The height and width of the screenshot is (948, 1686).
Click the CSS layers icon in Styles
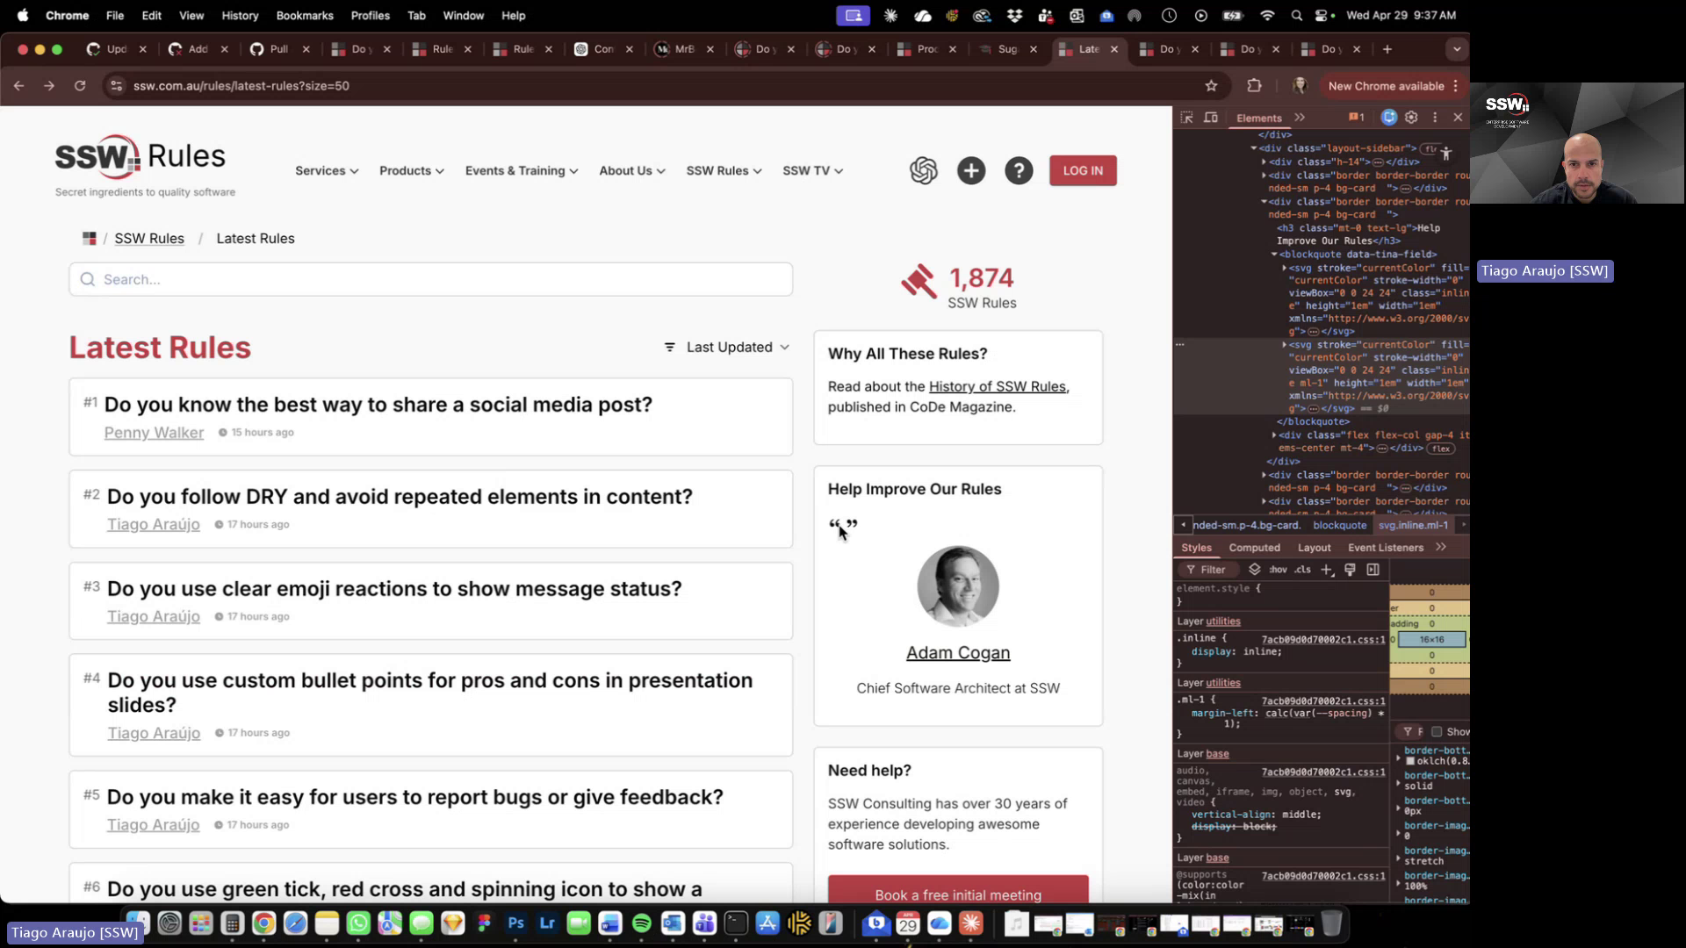tap(1255, 570)
